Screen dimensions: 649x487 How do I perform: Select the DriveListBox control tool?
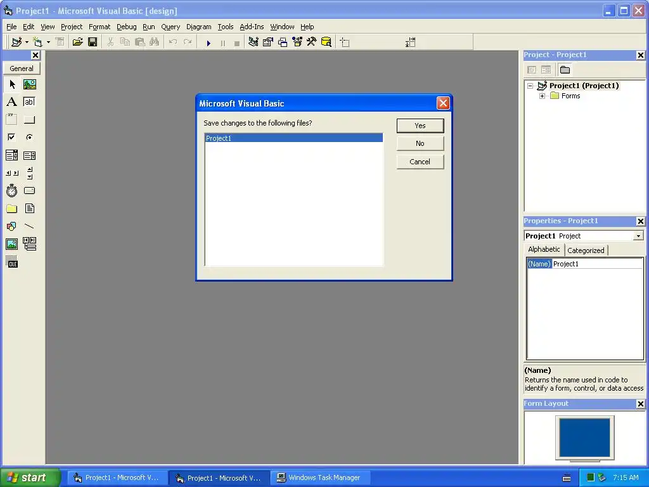pos(29,190)
